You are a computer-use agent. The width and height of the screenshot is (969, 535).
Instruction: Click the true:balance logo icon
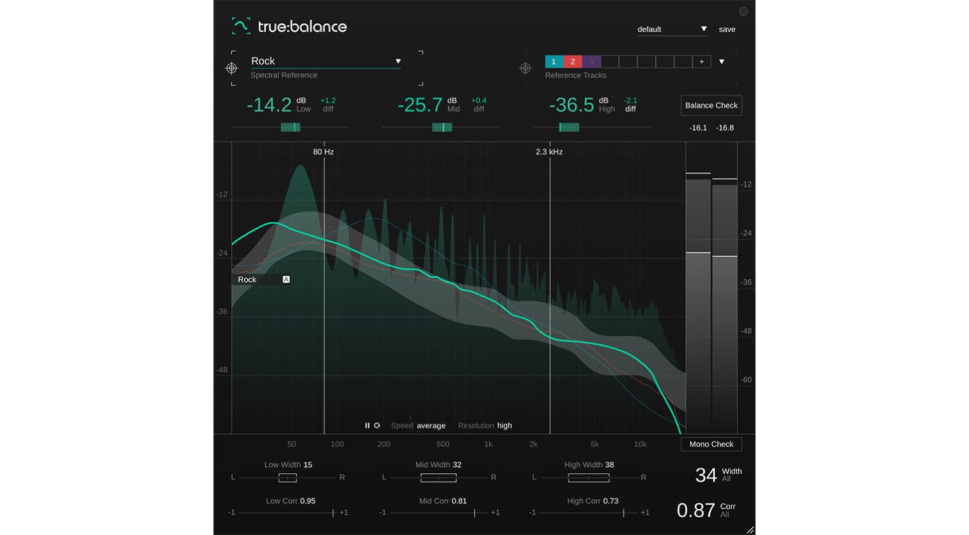[x=241, y=26]
